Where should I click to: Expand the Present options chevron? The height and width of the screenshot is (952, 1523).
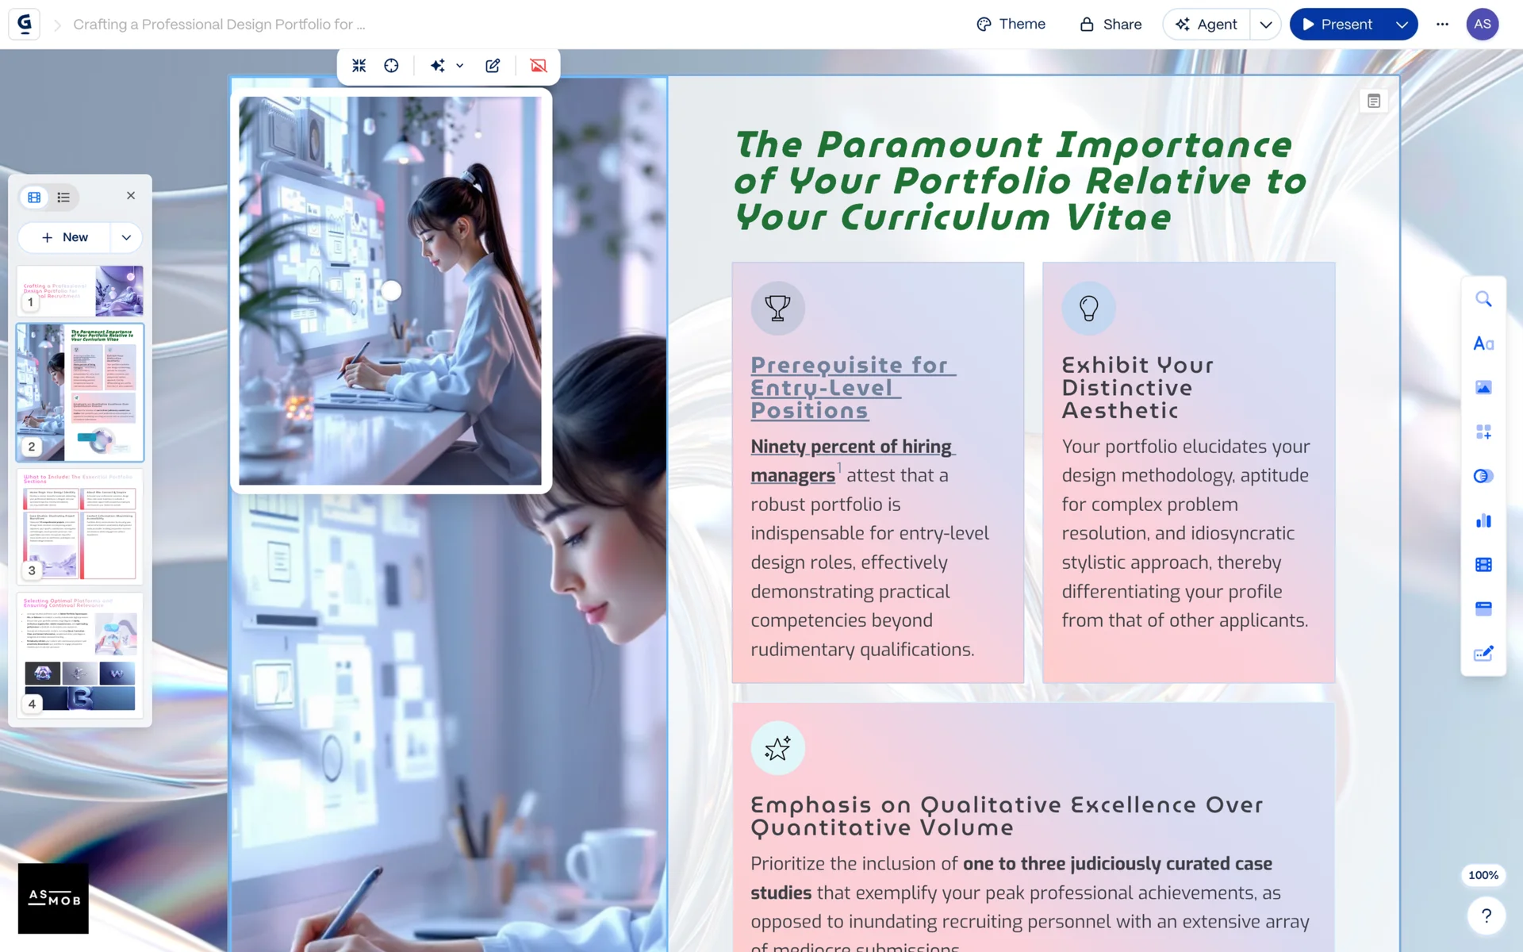tap(1402, 25)
